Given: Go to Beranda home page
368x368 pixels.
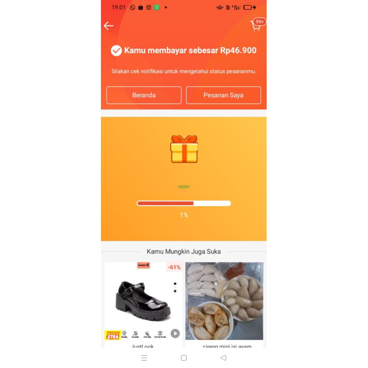Looking at the screenshot, I should pos(144,95).
